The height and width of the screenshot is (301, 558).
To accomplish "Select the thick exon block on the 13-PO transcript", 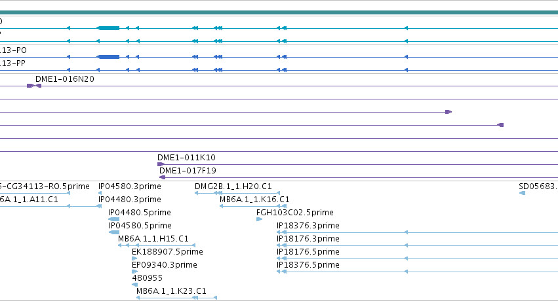I will 109,57.
